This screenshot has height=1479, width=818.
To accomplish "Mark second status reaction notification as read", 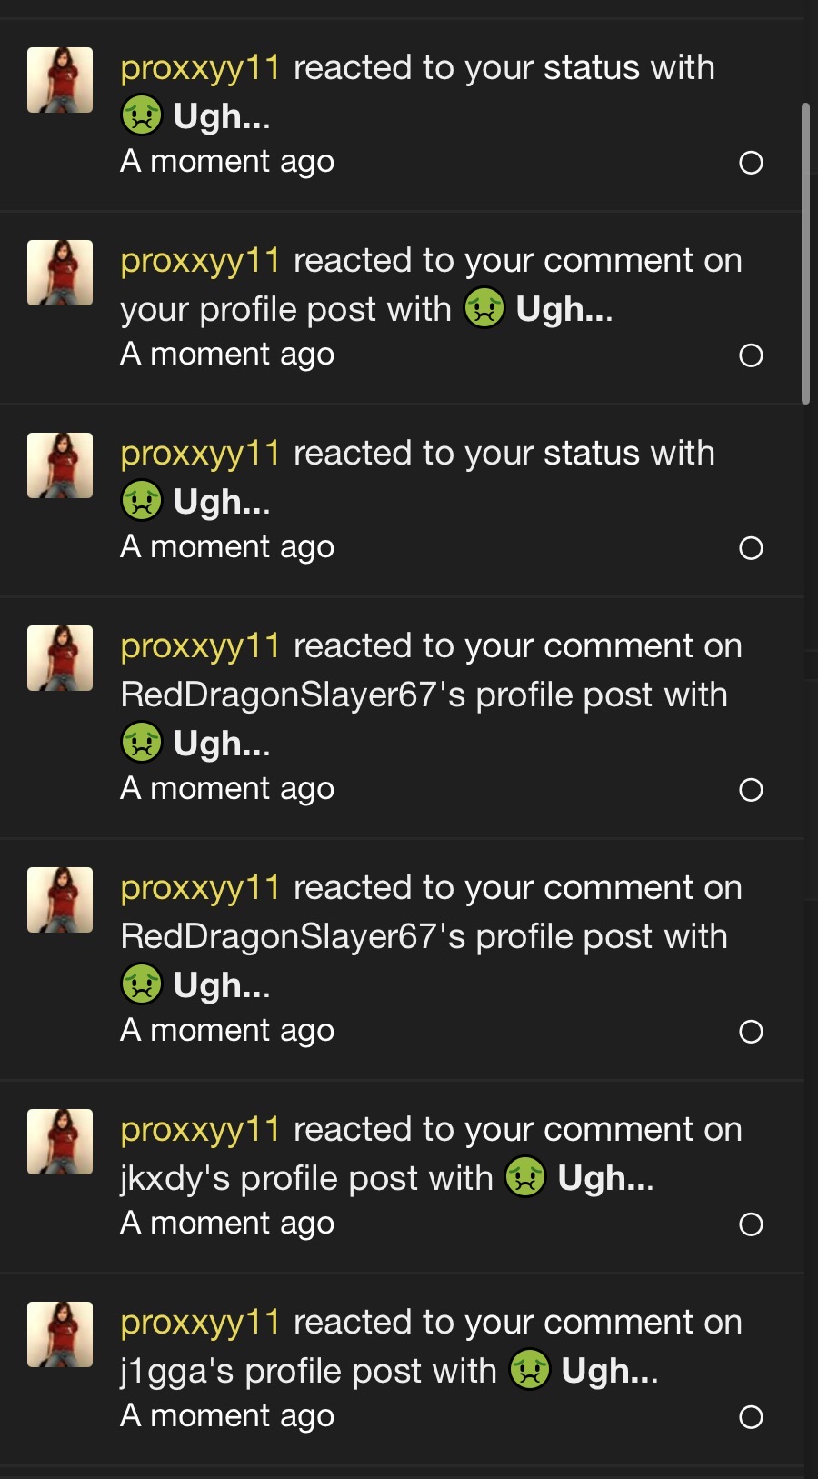I will coord(751,548).
